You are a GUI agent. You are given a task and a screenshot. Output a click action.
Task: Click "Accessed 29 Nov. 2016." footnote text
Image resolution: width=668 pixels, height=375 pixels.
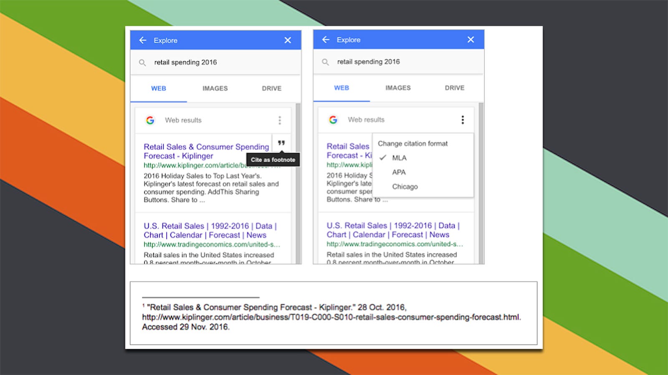tap(186, 327)
